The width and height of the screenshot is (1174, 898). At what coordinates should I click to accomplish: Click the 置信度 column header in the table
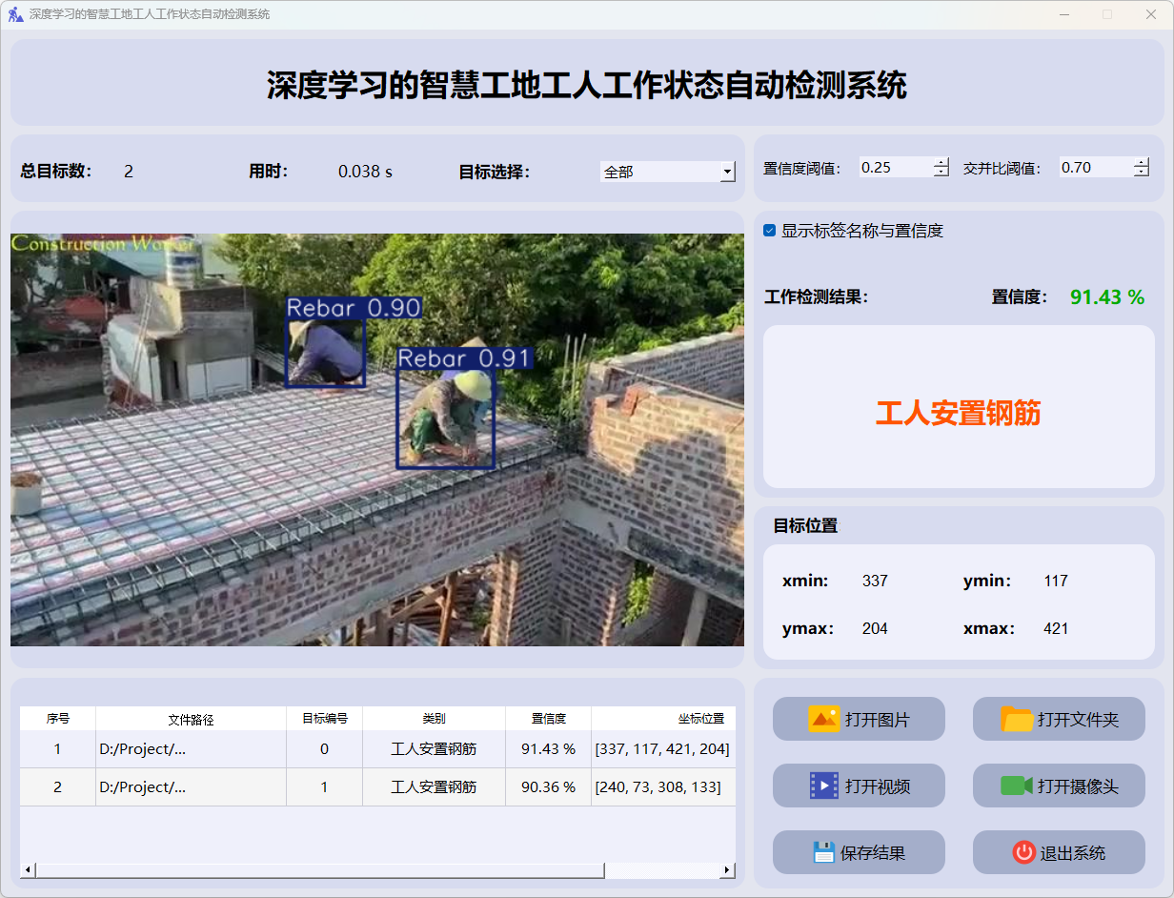click(x=548, y=719)
